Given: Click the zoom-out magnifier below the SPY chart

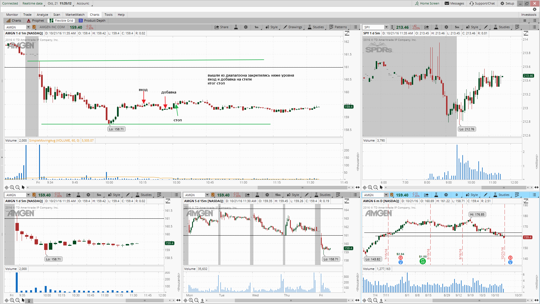Looking at the screenshot, I should [x=375, y=187].
